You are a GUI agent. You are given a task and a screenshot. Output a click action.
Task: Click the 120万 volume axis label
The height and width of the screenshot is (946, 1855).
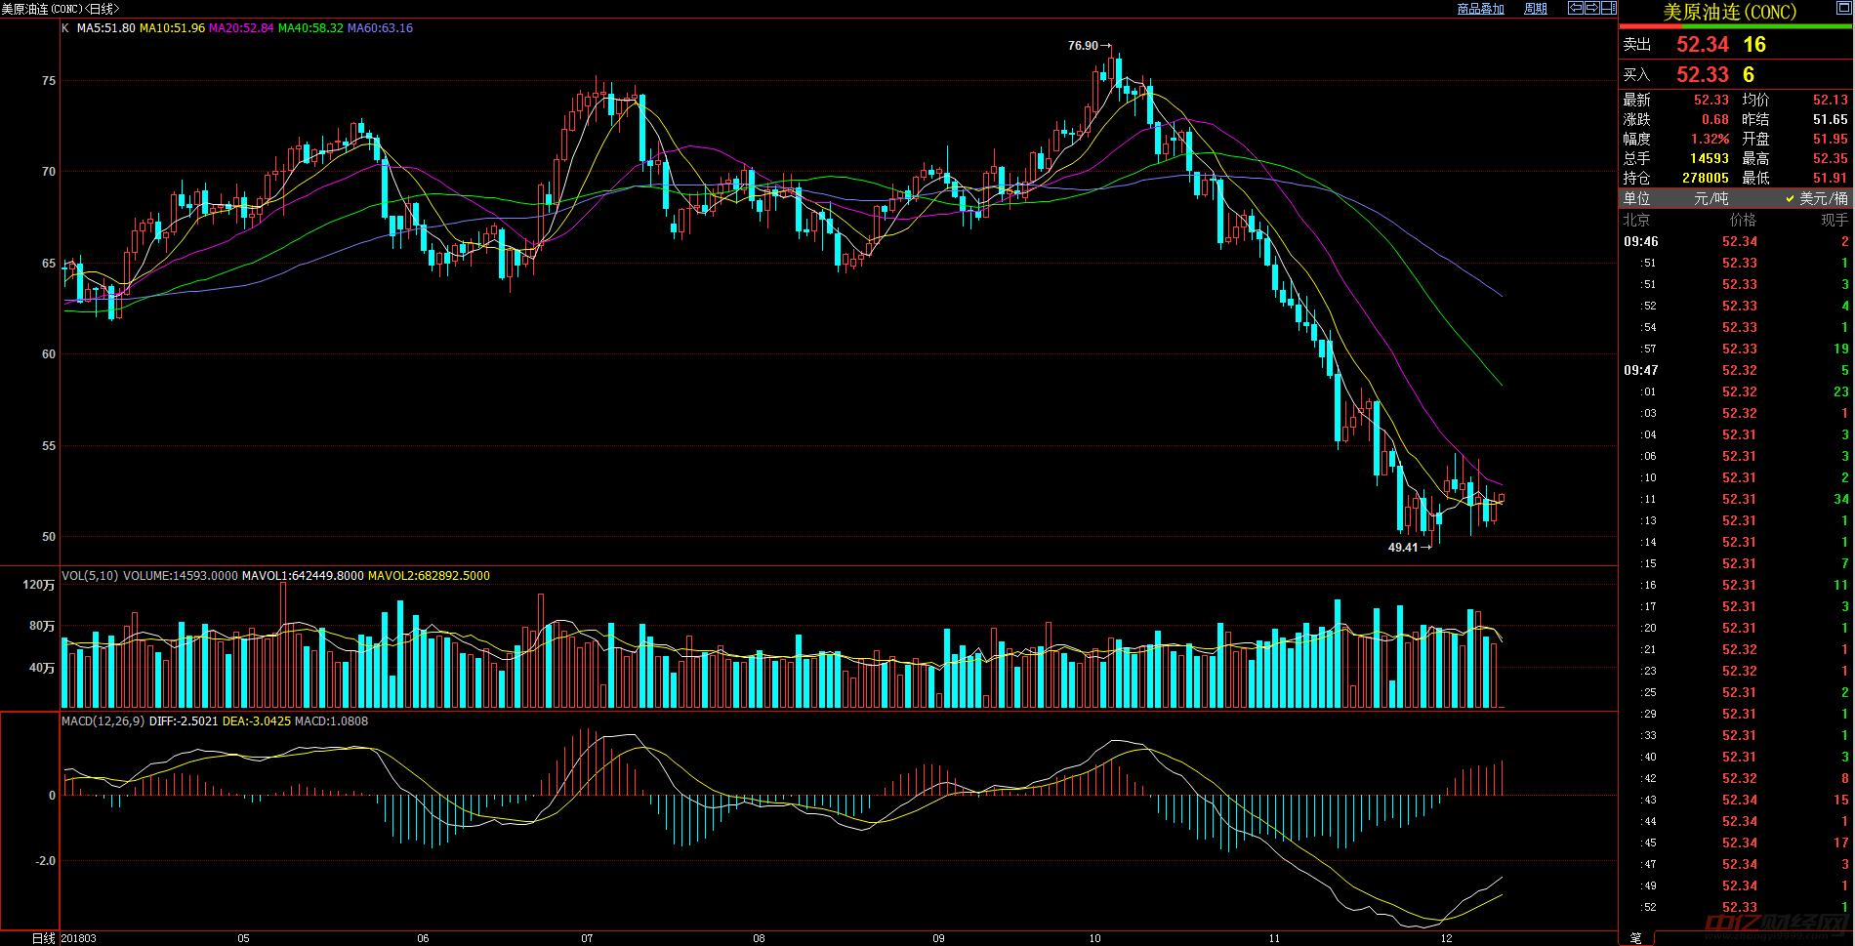39,585
